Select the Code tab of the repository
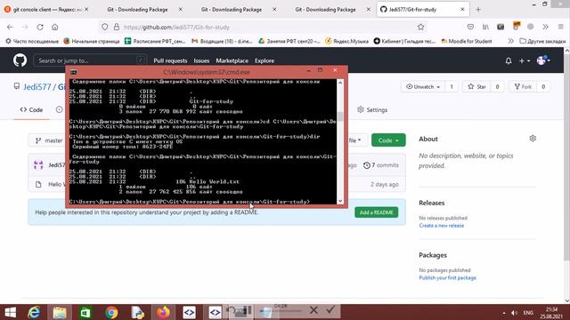570x320 pixels. (32, 109)
